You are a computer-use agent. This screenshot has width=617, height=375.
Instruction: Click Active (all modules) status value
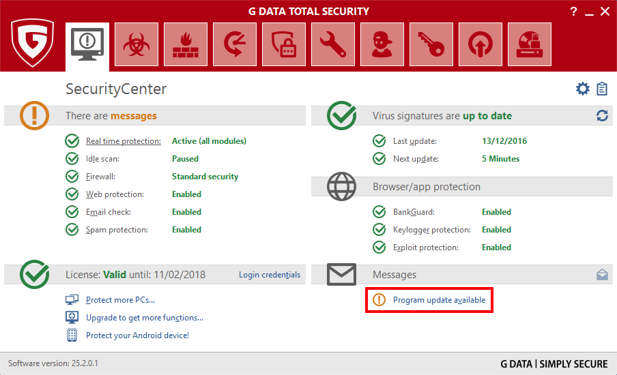pyautogui.click(x=209, y=141)
